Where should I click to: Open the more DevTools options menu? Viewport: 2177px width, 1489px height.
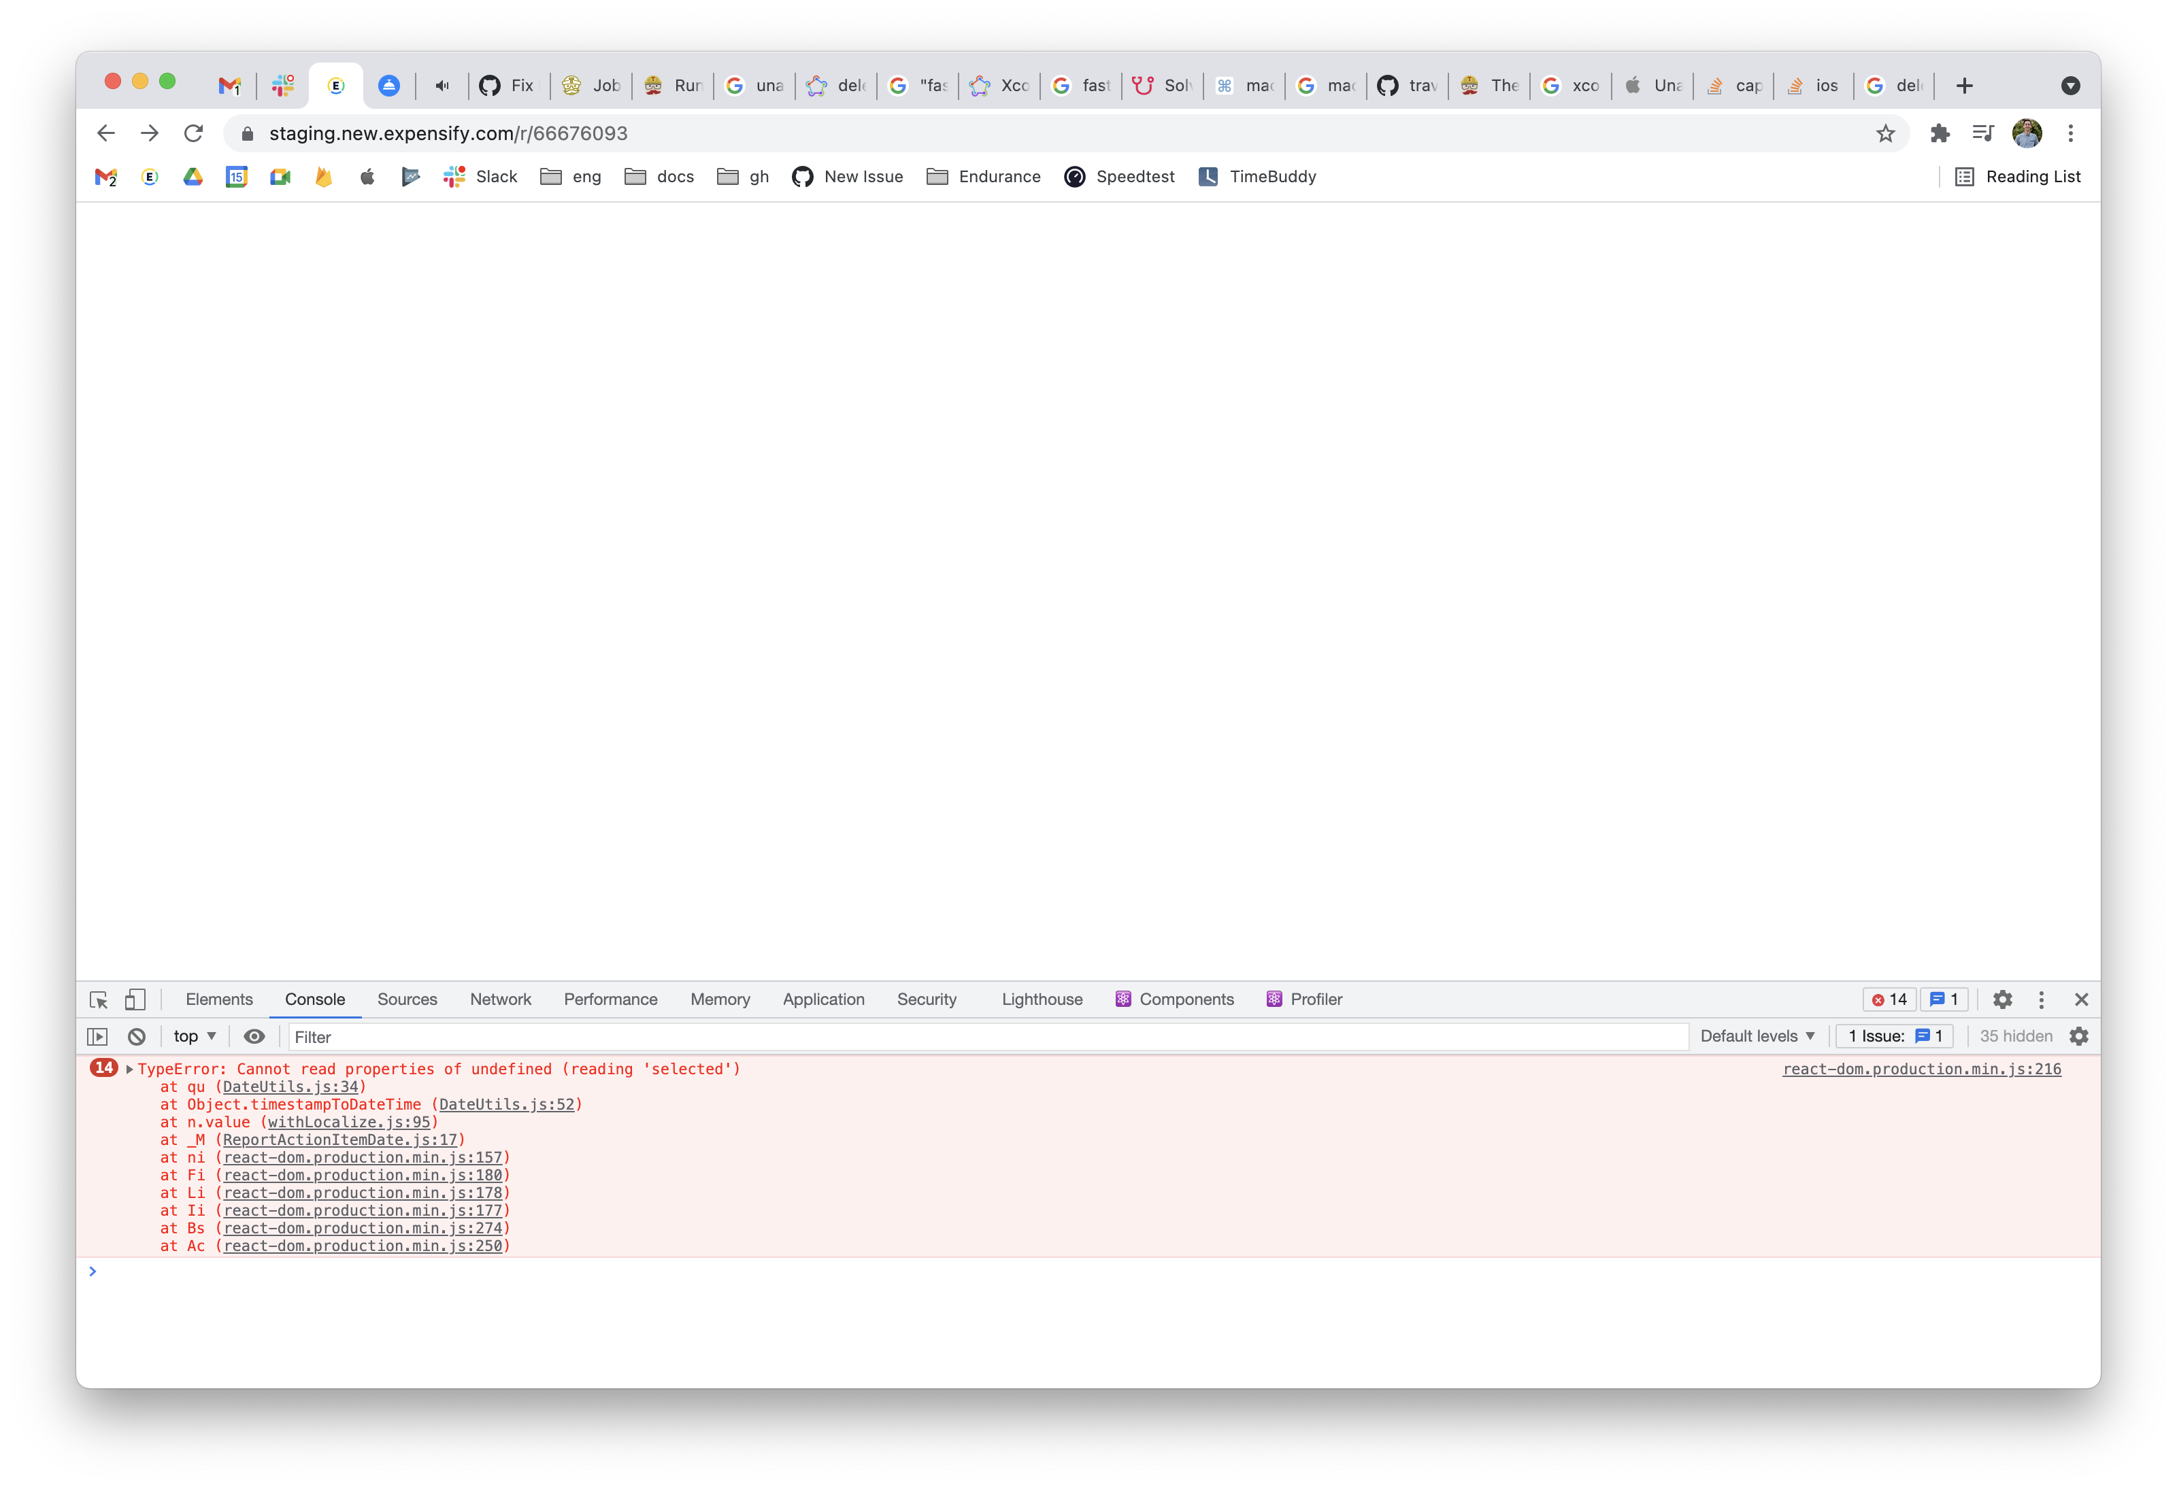pyautogui.click(x=2041, y=999)
